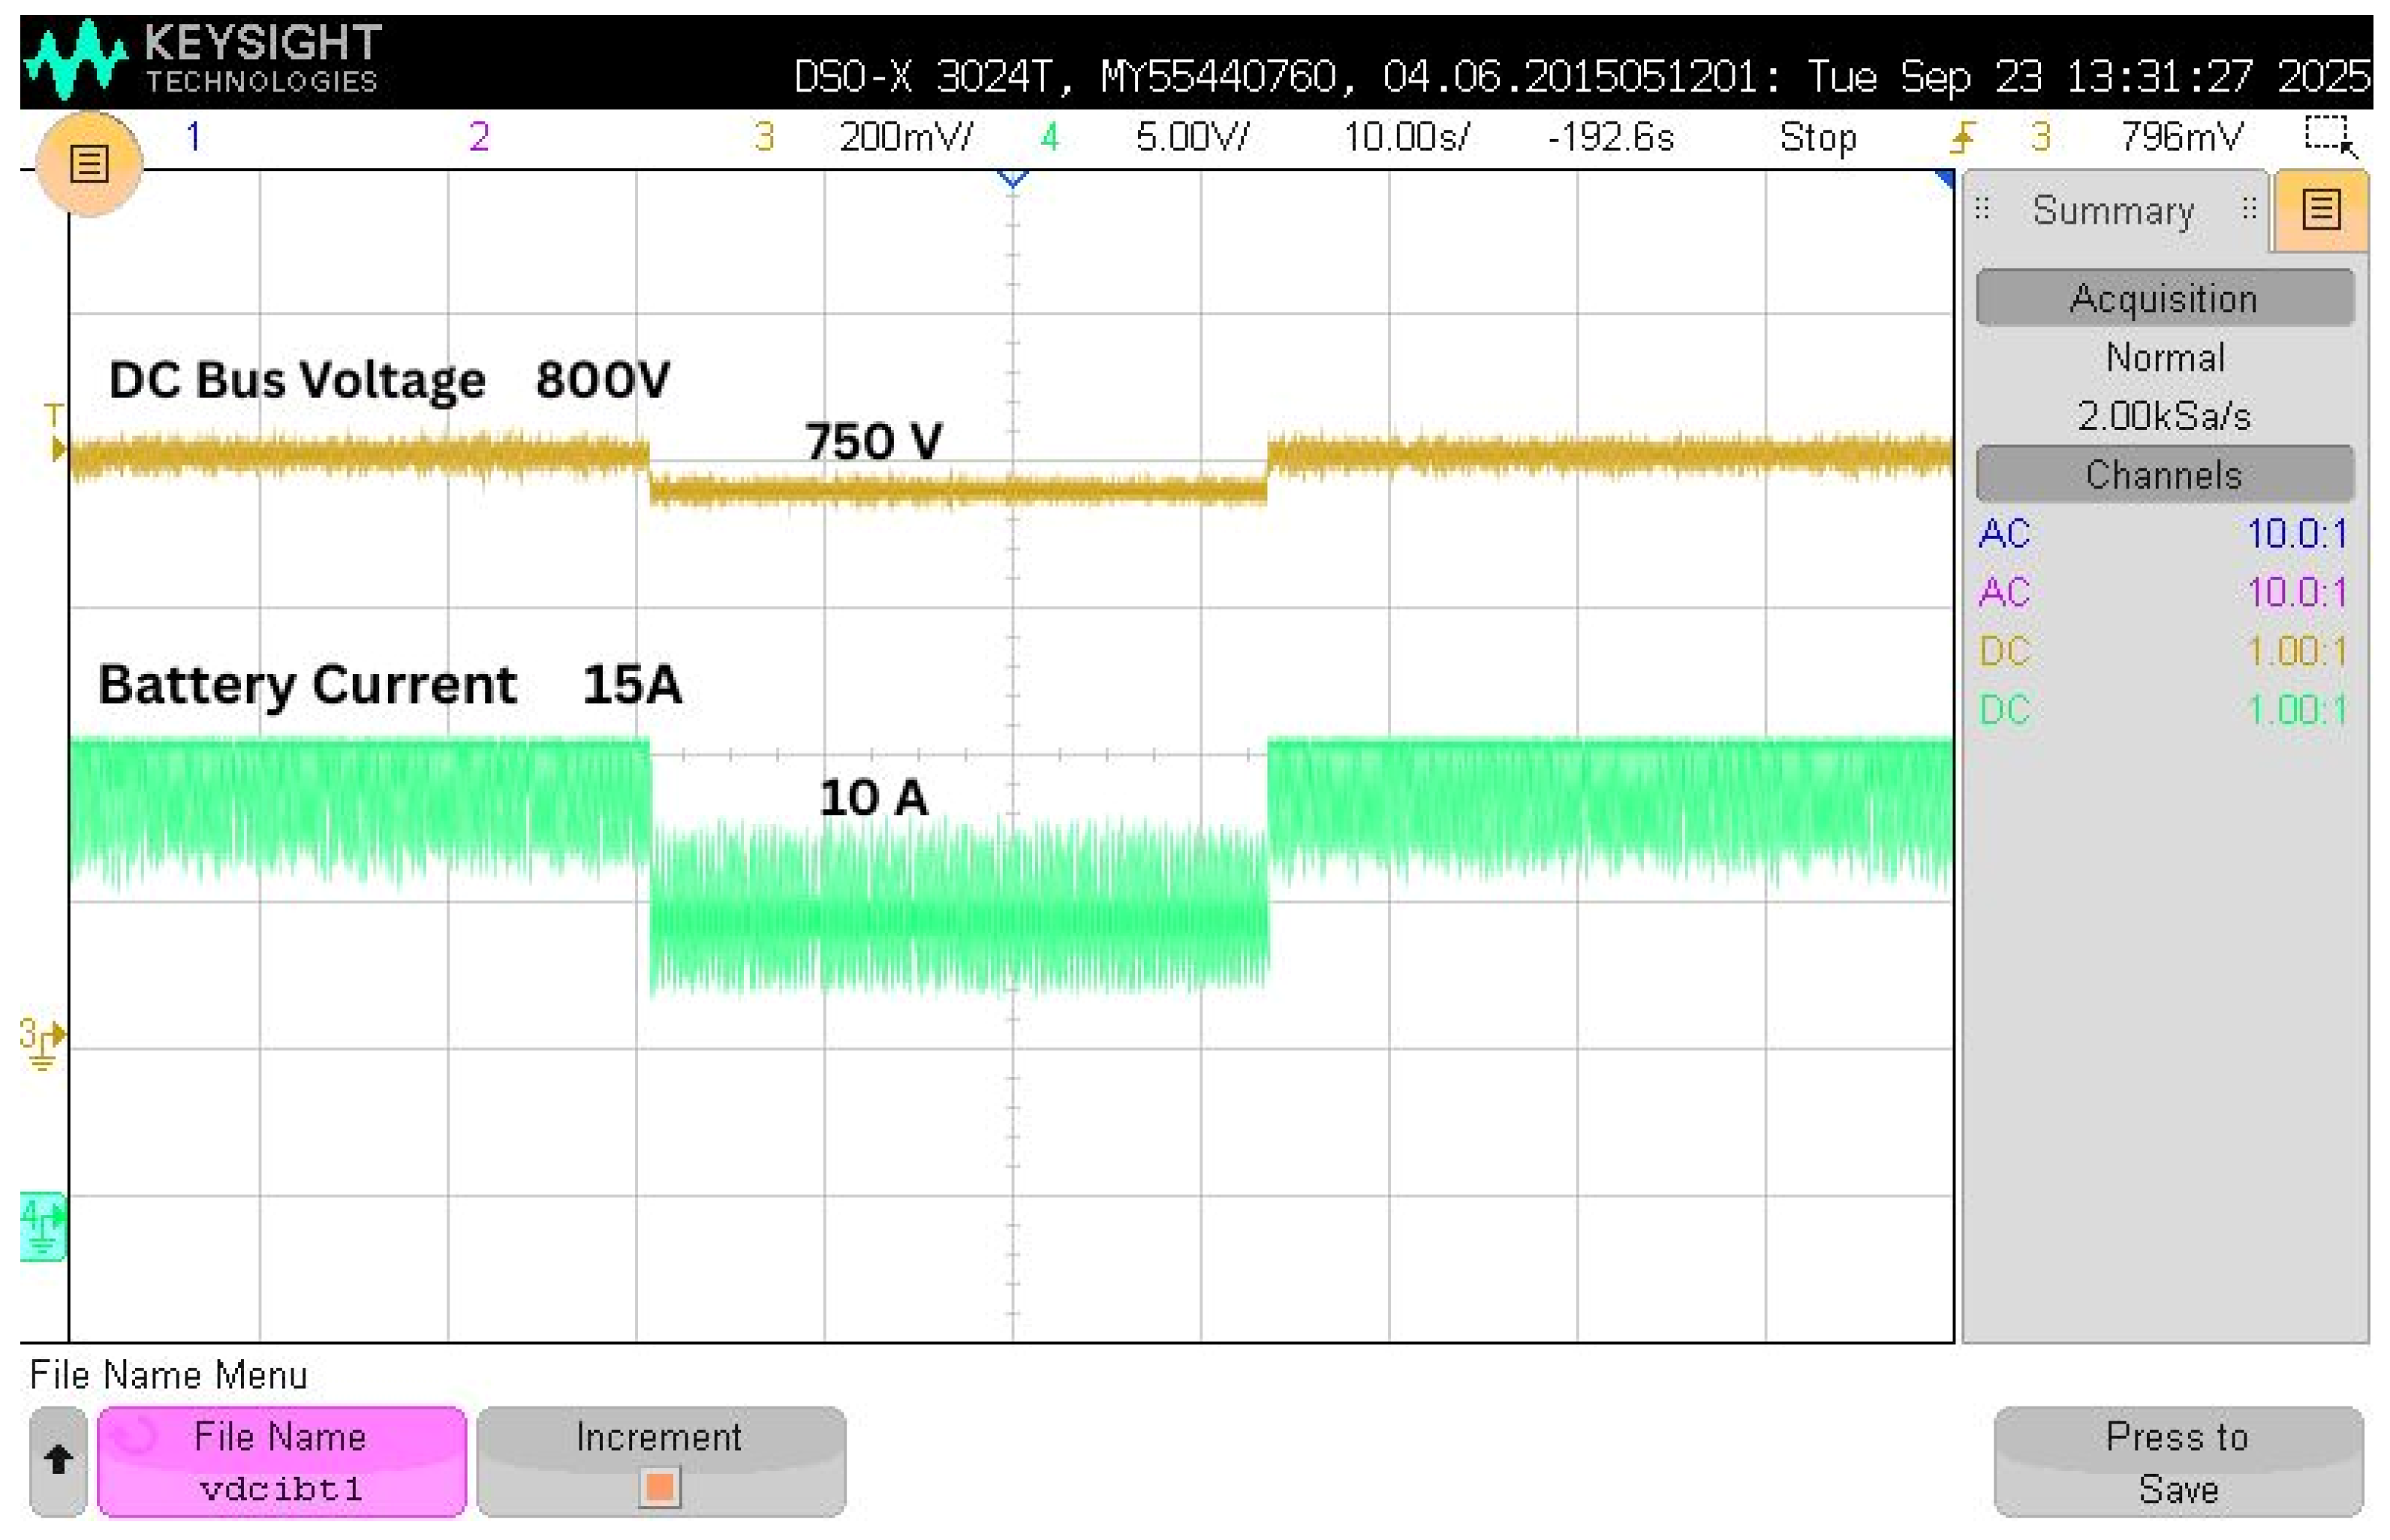Click the zoom box selection icon
The height and width of the screenshot is (1540, 2390).
pyautogui.click(x=2328, y=136)
